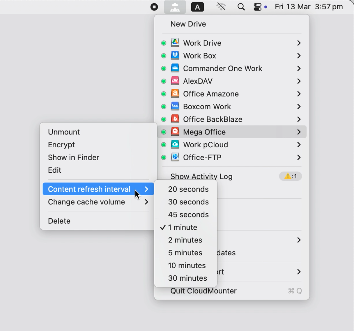Click green status dot beside Work Drive
The height and width of the screenshot is (331, 354).
pyautogui.click(x=164, y=43)
